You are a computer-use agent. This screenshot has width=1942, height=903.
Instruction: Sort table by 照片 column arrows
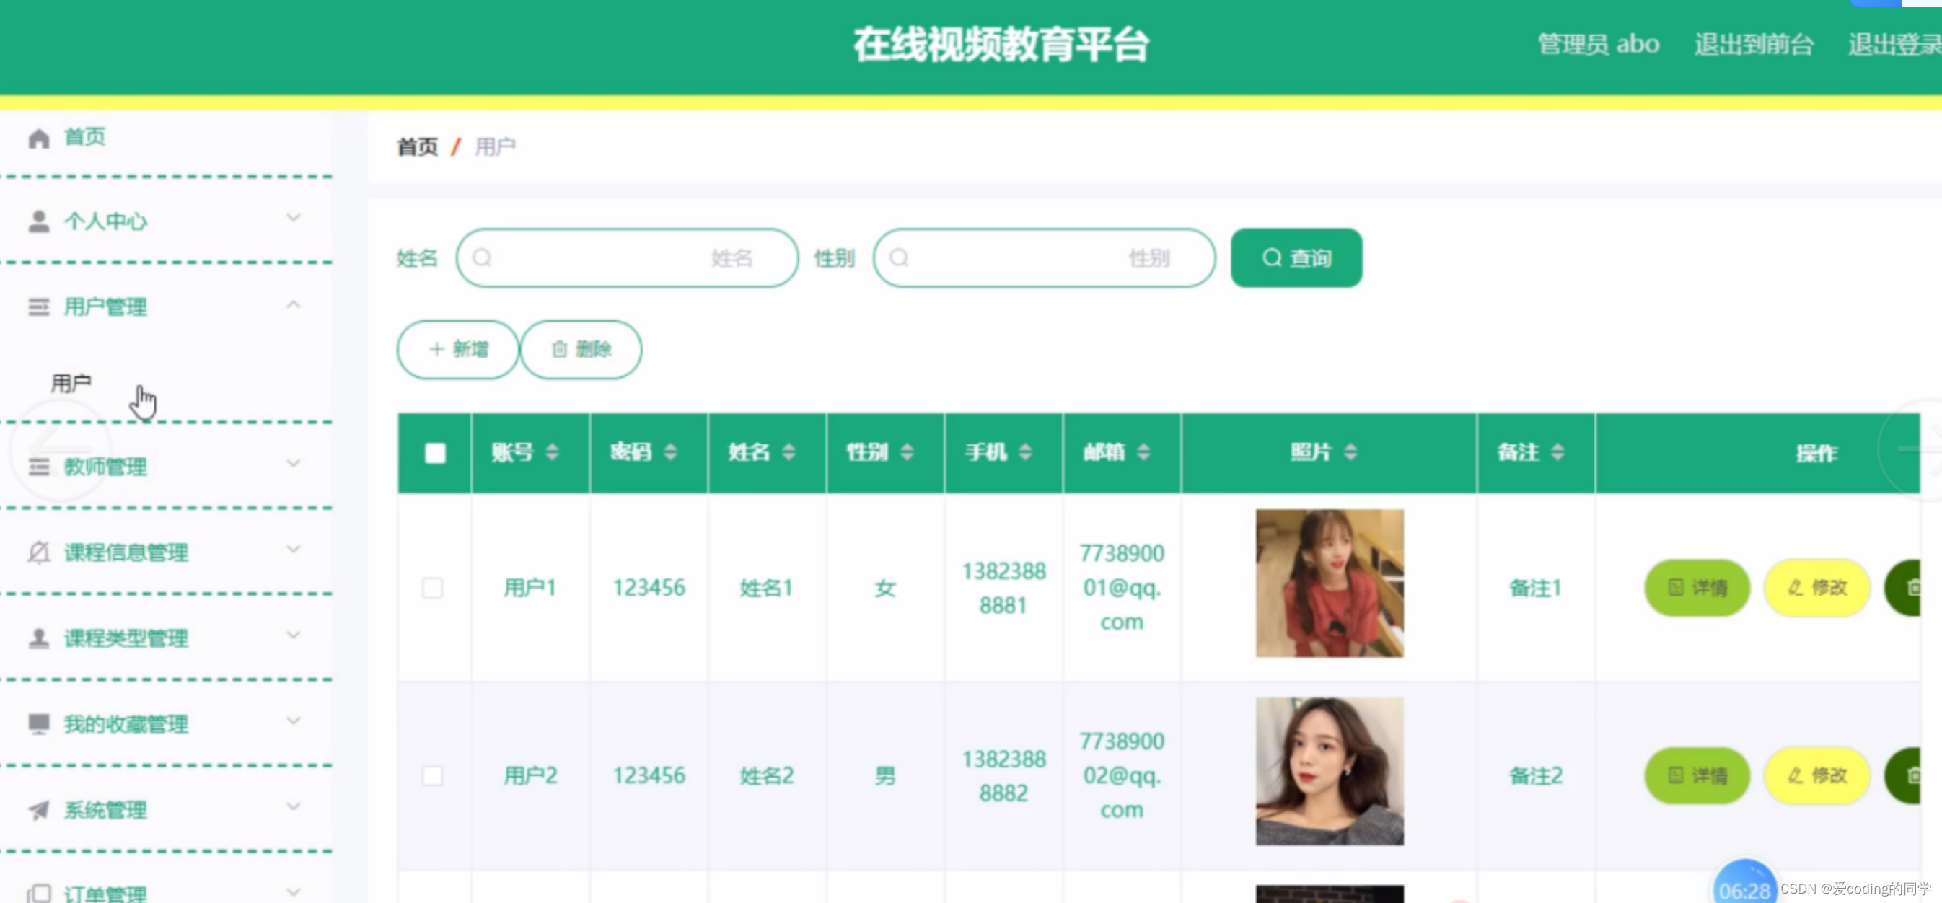pos(1351,451)
